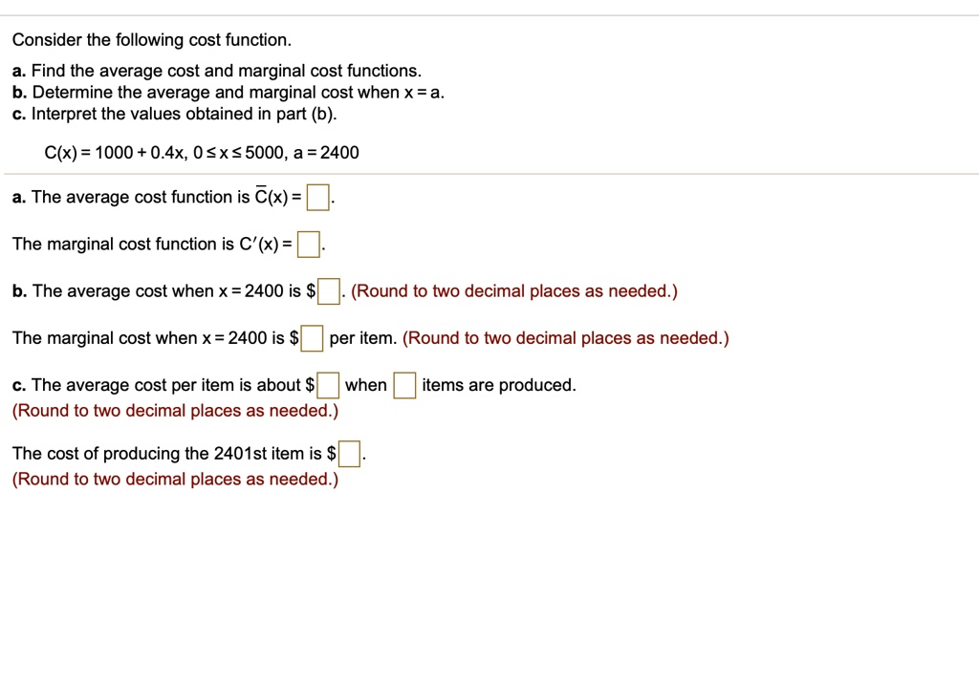979x685 pixels.
Task: Select the marginal cost when x = 2400 input box
Action: [x=312, y=338]
